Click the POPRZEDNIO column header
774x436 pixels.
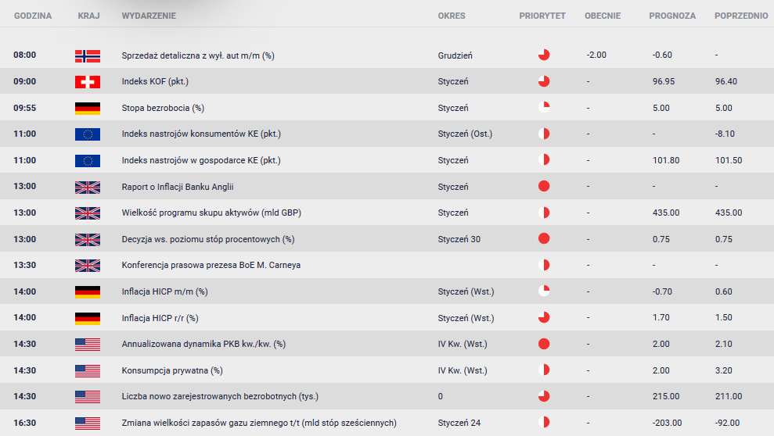741,16
